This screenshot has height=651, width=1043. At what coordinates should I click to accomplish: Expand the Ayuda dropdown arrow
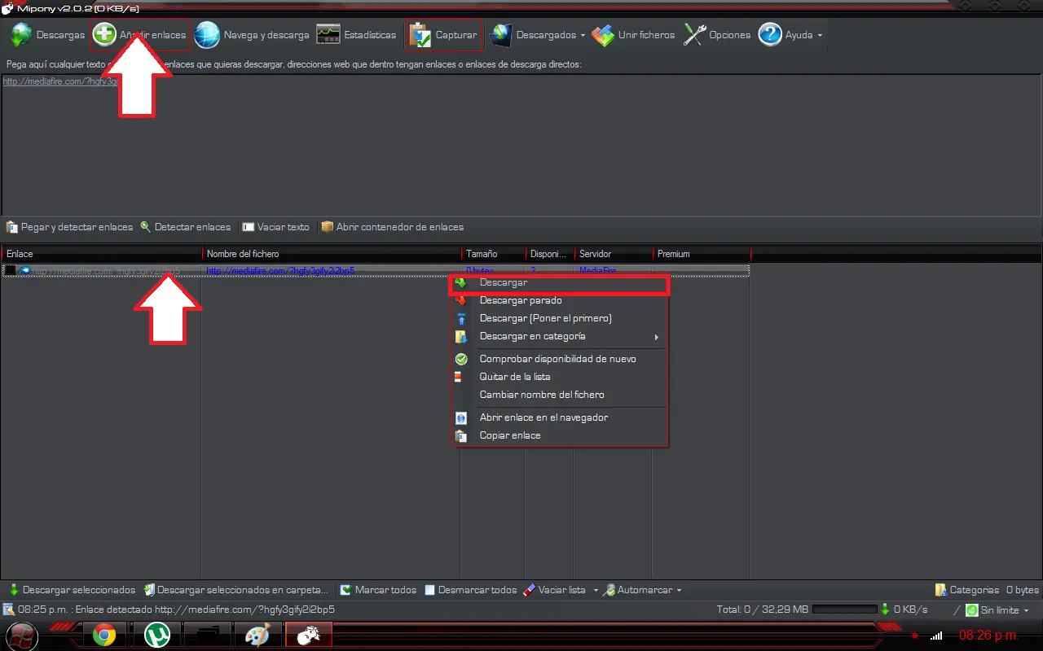click(x=820, y=36)
